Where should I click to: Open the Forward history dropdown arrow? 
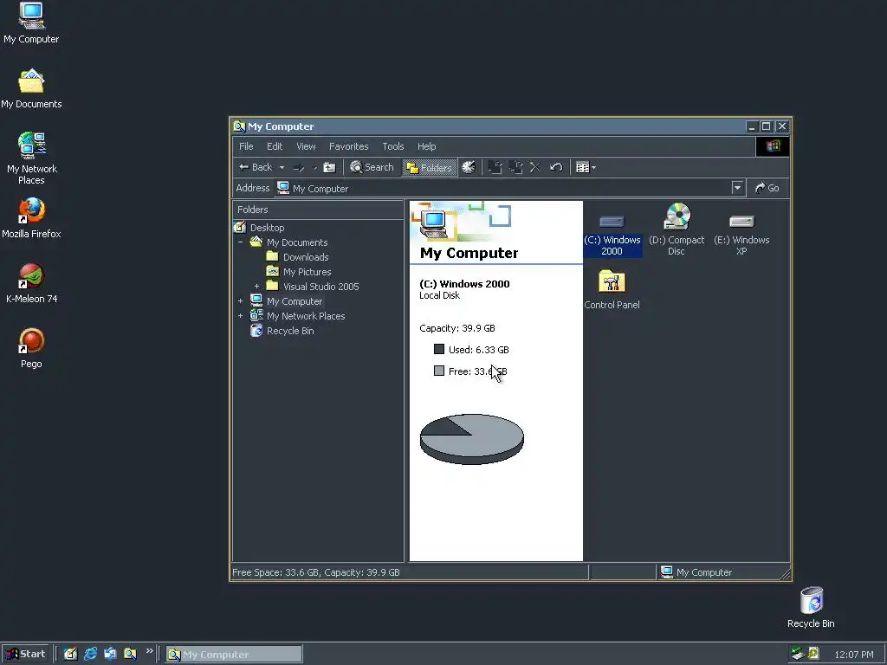point(315,167)
